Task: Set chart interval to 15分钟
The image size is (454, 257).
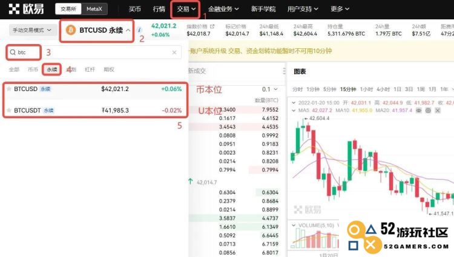Action: point(348,89)
